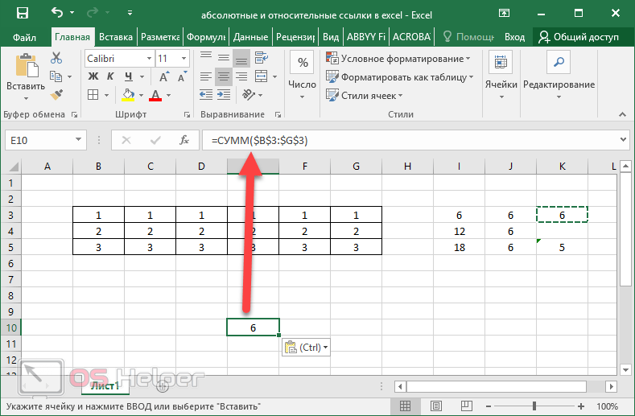Click the Orientation text rotate icon

(248, 95)
